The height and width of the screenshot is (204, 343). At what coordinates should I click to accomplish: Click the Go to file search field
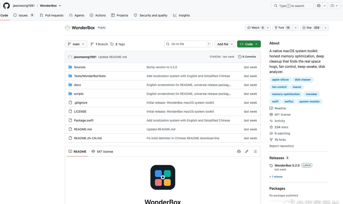point(188,44)
